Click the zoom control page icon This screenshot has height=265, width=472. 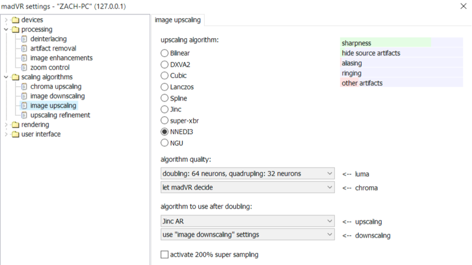pyautogui.click(x=24, y=68)
